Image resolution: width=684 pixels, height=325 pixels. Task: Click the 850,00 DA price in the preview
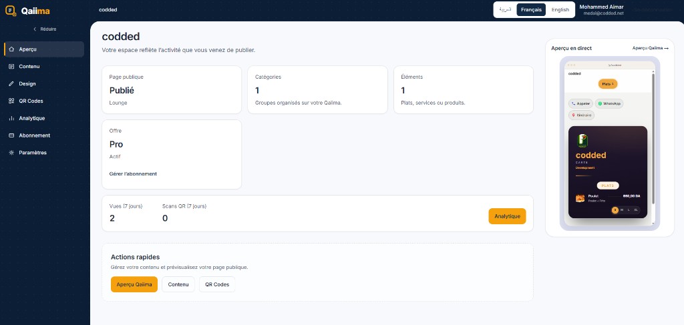[x=631, y=196]
